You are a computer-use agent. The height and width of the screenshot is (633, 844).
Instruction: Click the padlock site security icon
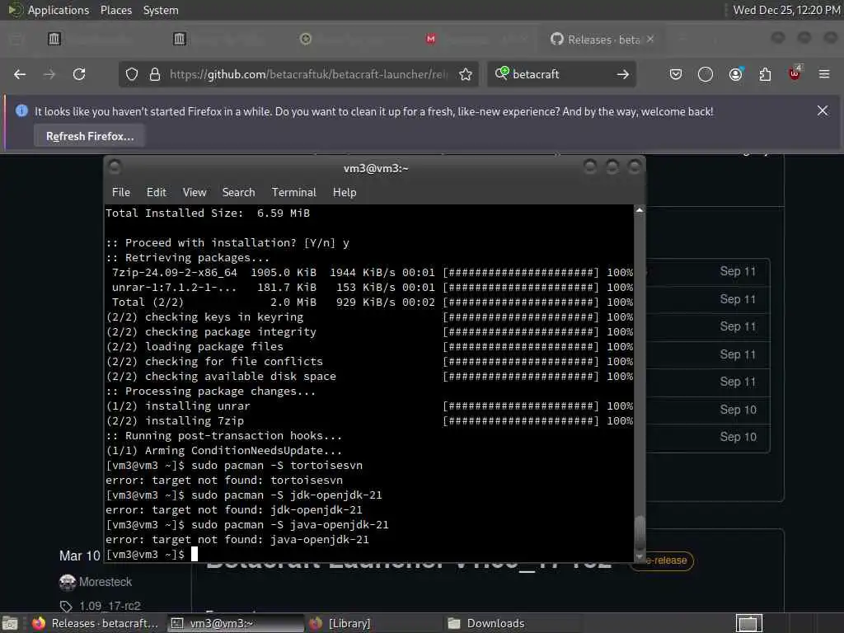pos(154,74)
